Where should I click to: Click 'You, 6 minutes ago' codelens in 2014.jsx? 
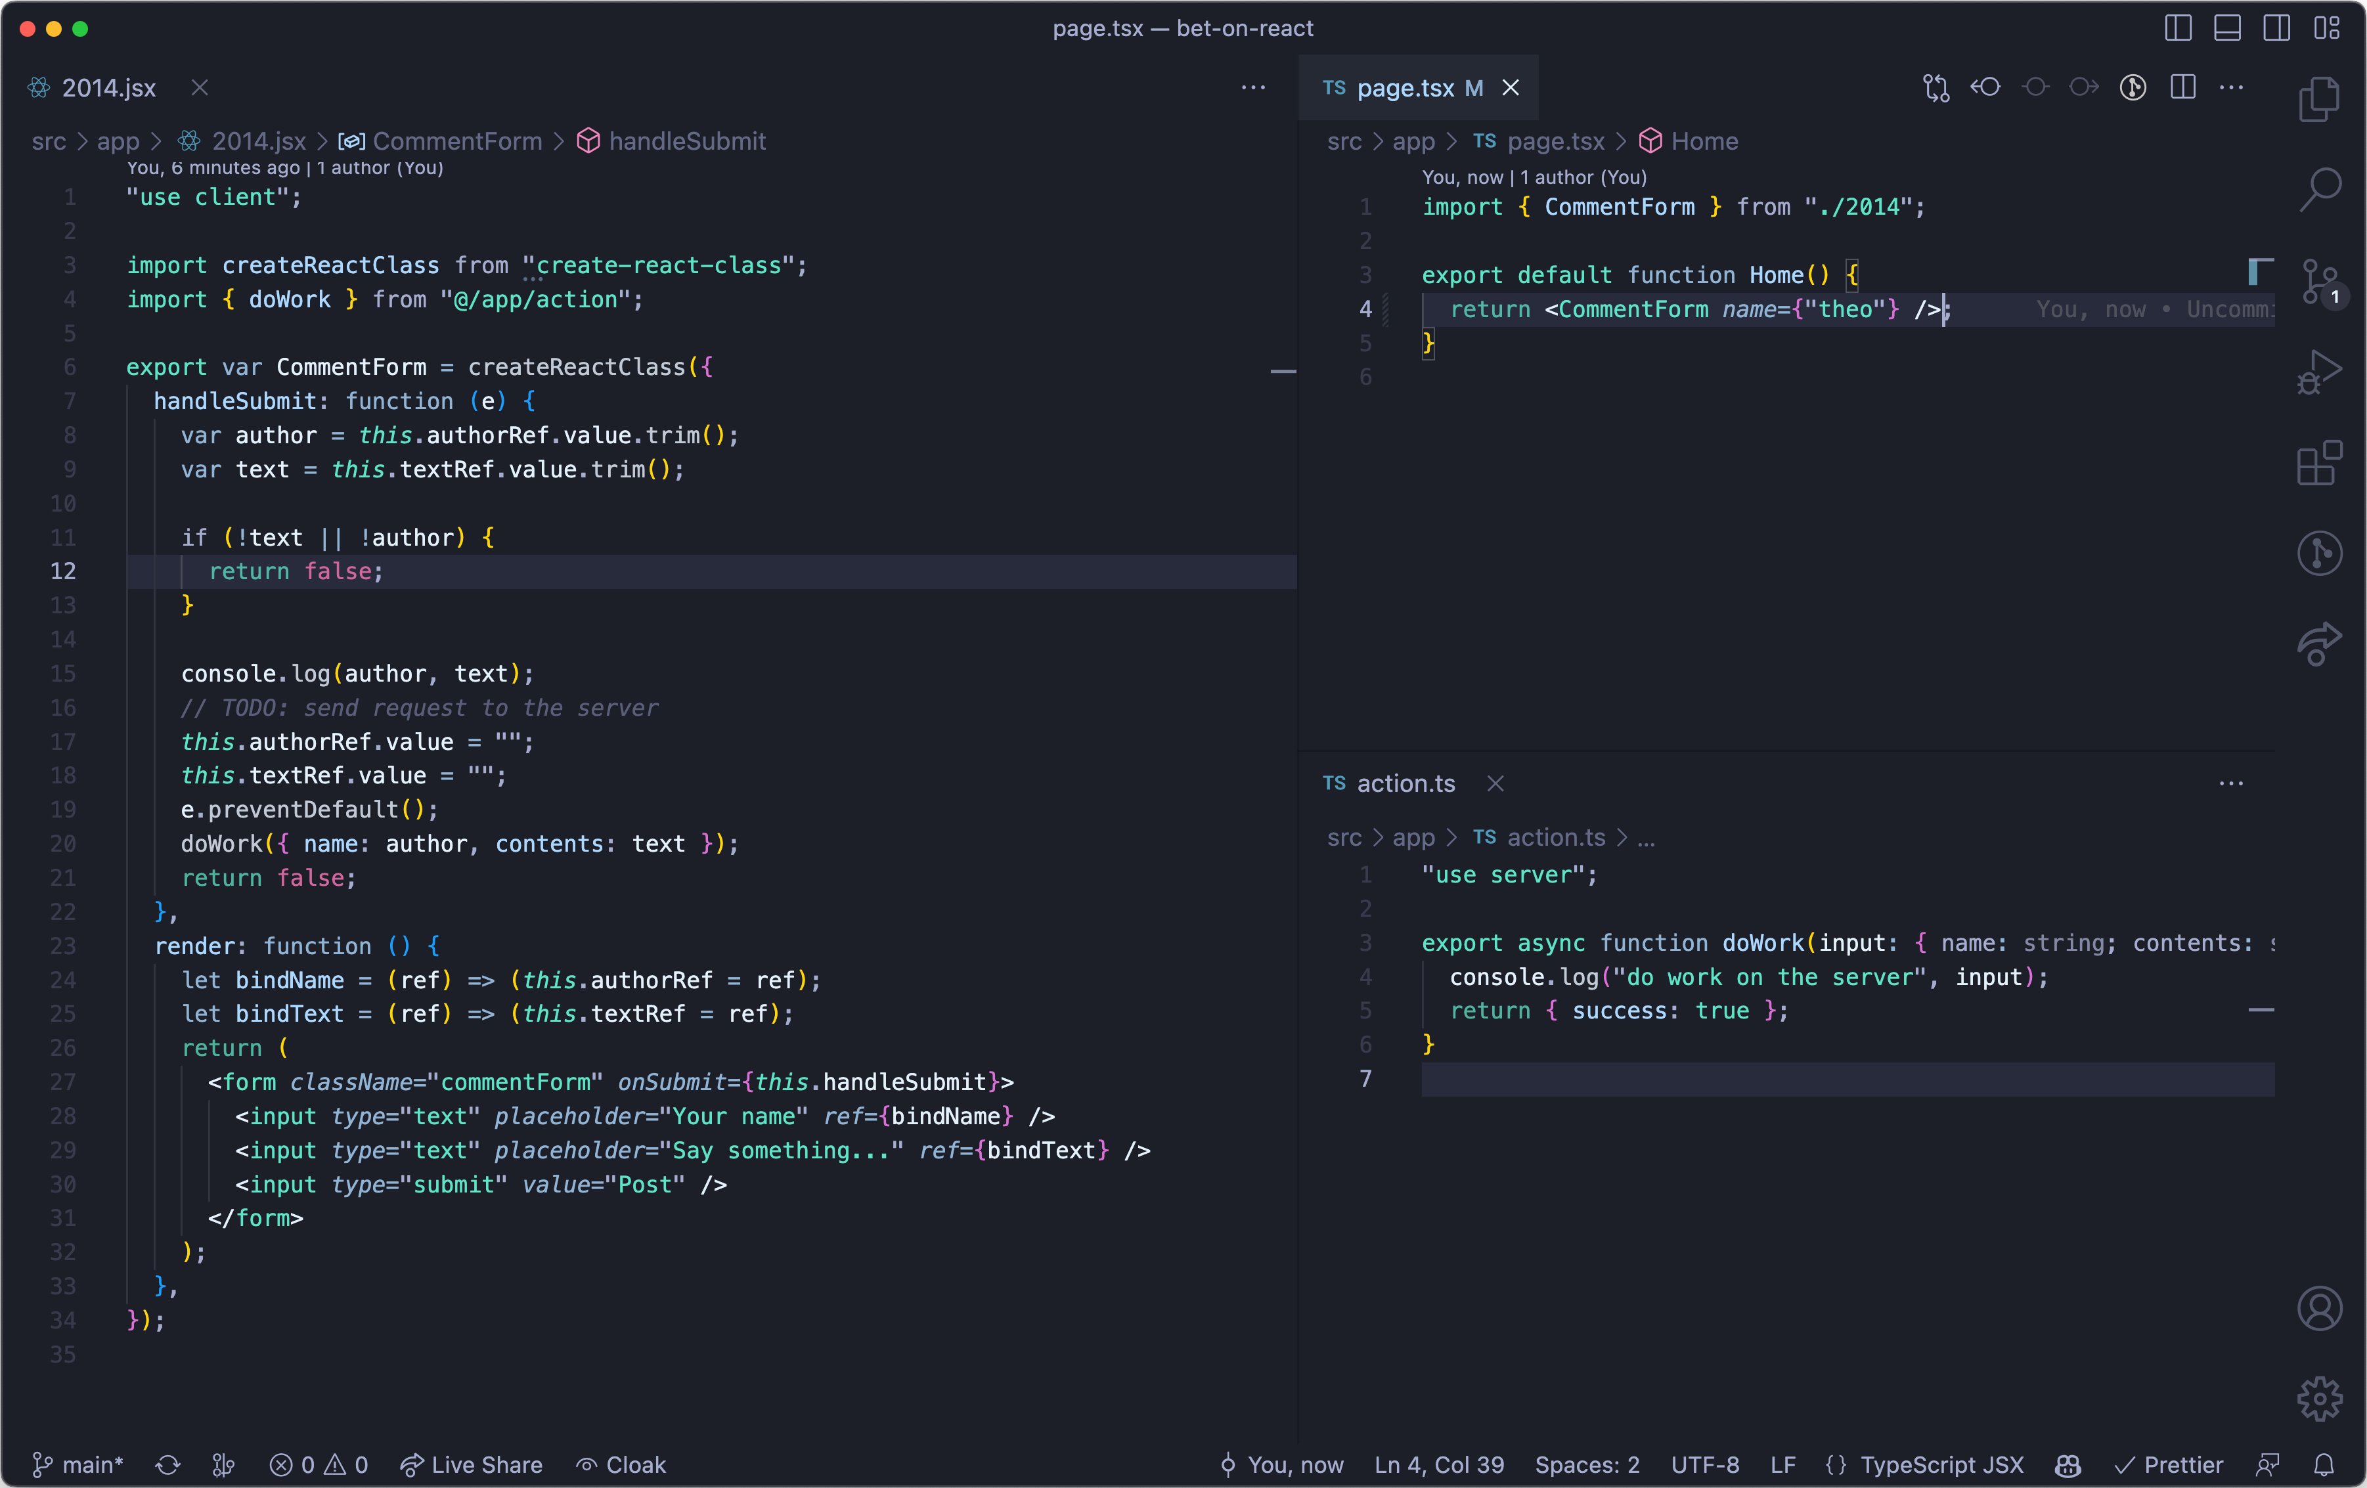(x=285, y=168)
